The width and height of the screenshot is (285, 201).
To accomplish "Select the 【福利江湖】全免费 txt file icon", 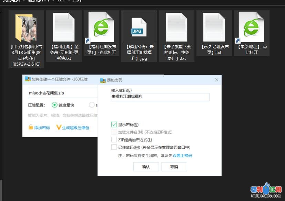I will (x=64, y=27).
